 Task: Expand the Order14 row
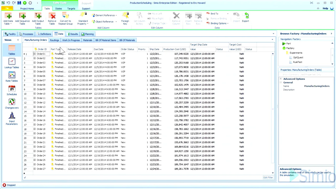click(34, 111)
